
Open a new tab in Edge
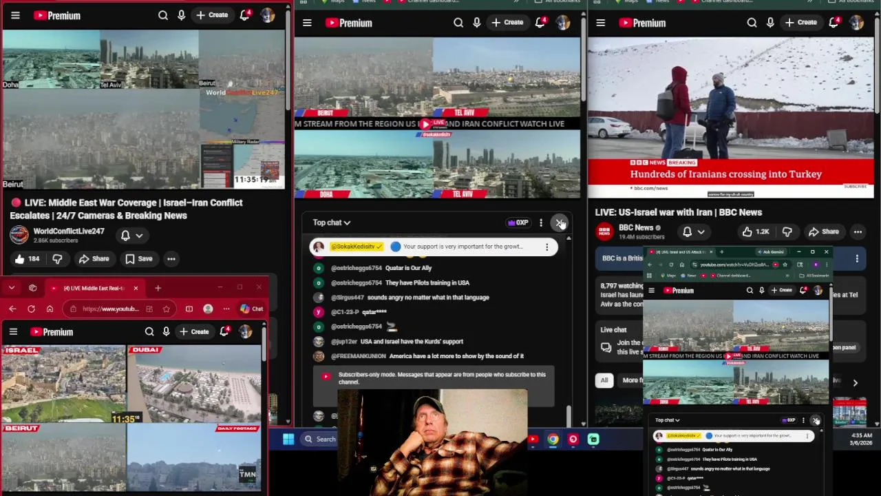[158, 288]
